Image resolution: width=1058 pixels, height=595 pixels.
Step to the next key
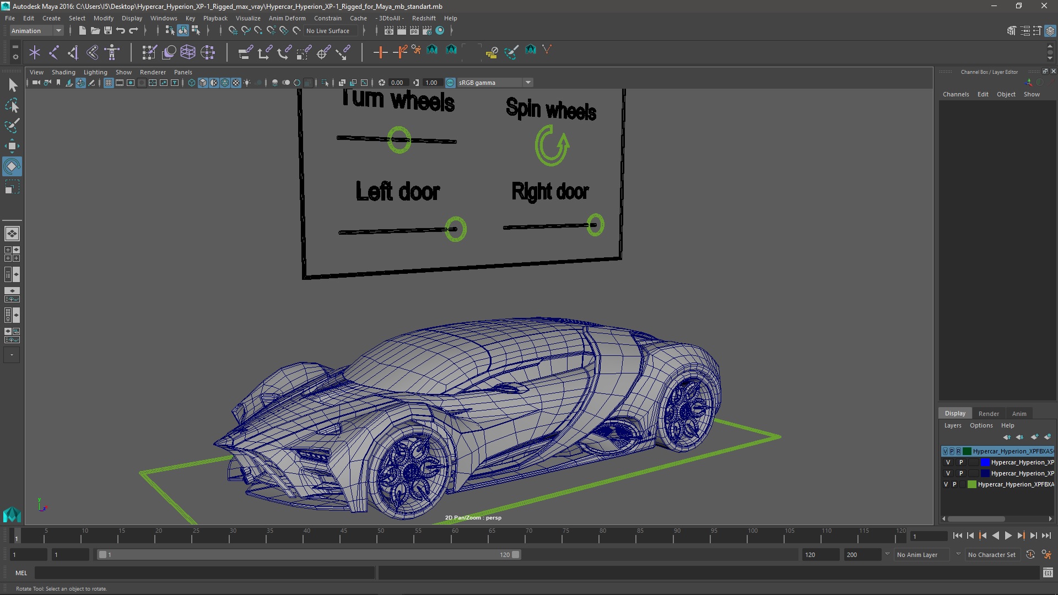[1021, 535]
